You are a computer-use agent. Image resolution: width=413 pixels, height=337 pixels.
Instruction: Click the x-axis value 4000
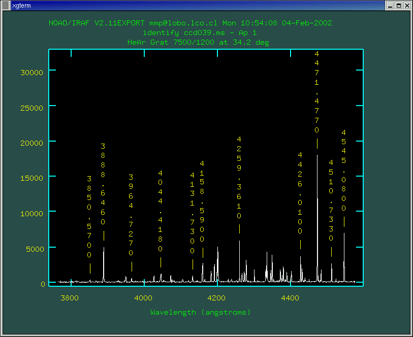pos(143,298)
